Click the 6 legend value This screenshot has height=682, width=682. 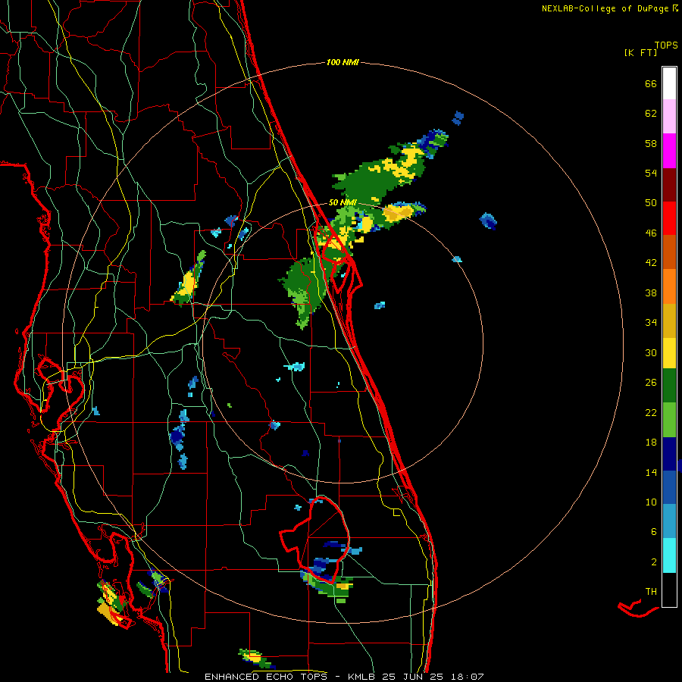click(654, 532)
